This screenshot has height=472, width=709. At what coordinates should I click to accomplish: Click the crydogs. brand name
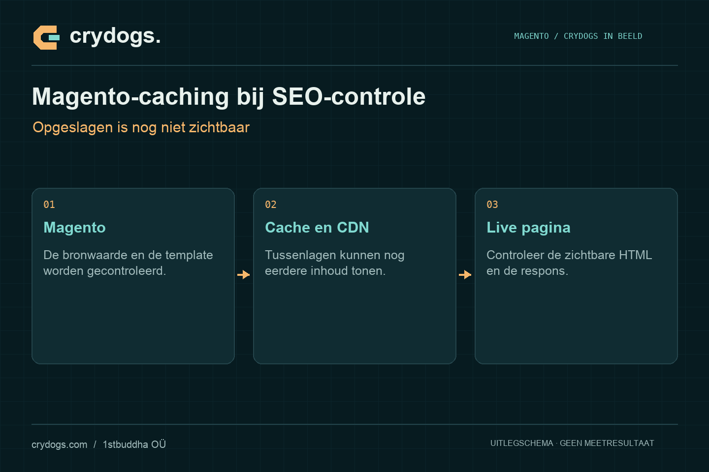click(115, 36)
